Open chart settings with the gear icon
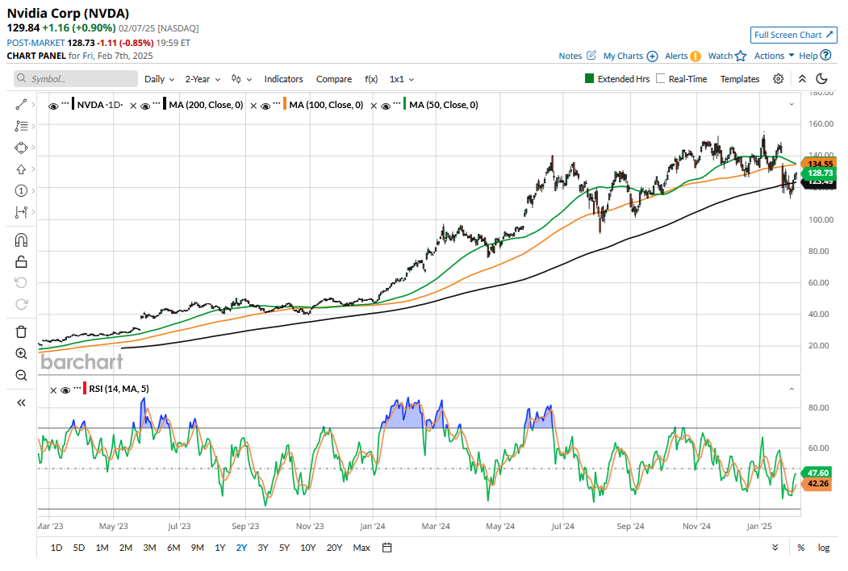Viewport: 848px width, 571px height. [777, 78]
